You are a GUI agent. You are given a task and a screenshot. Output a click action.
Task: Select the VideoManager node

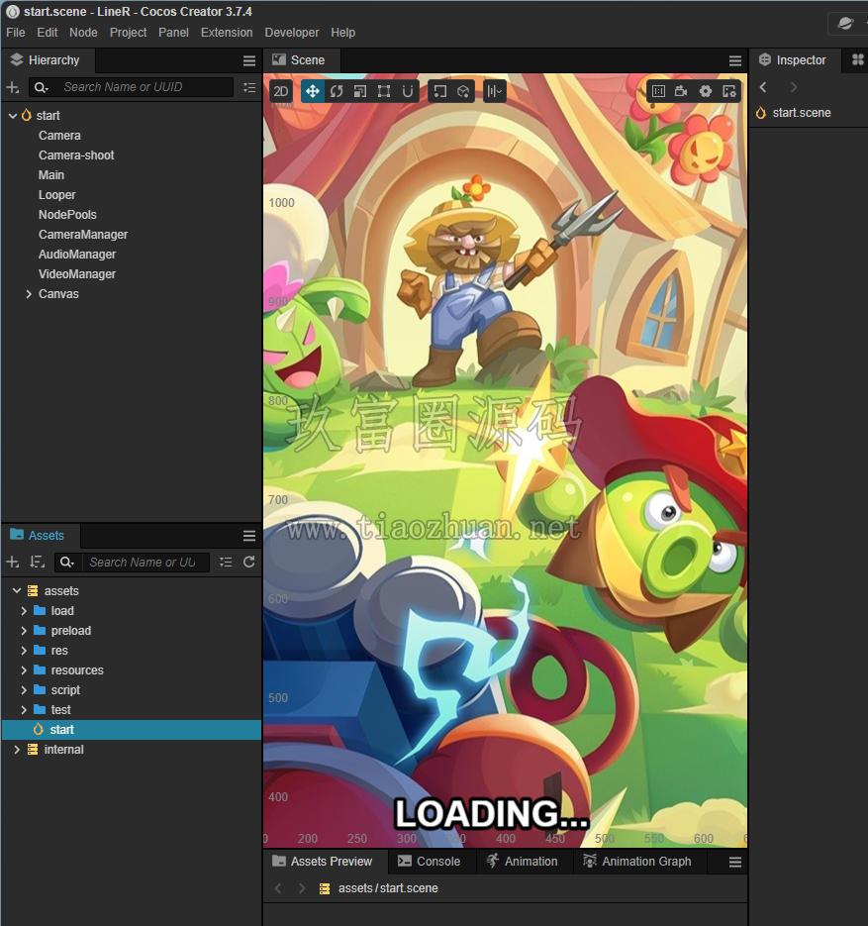(x=77, y=274)
